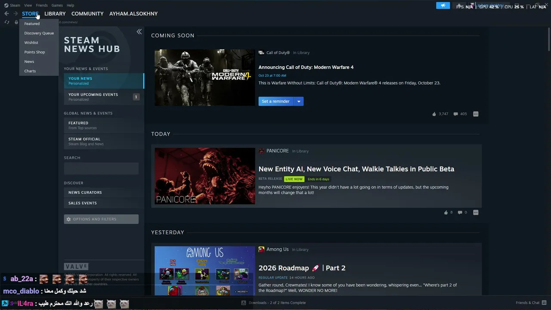Switch to the LIBRARY tab
This screenshot has width=551, height=310.
55,14
